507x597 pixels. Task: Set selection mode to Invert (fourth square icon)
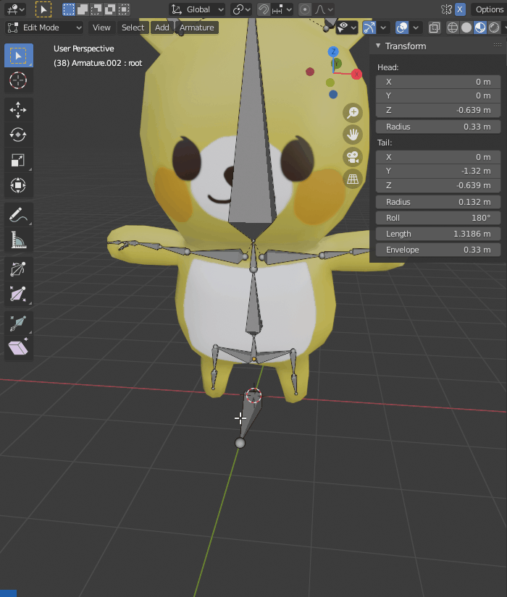(110, 9)
